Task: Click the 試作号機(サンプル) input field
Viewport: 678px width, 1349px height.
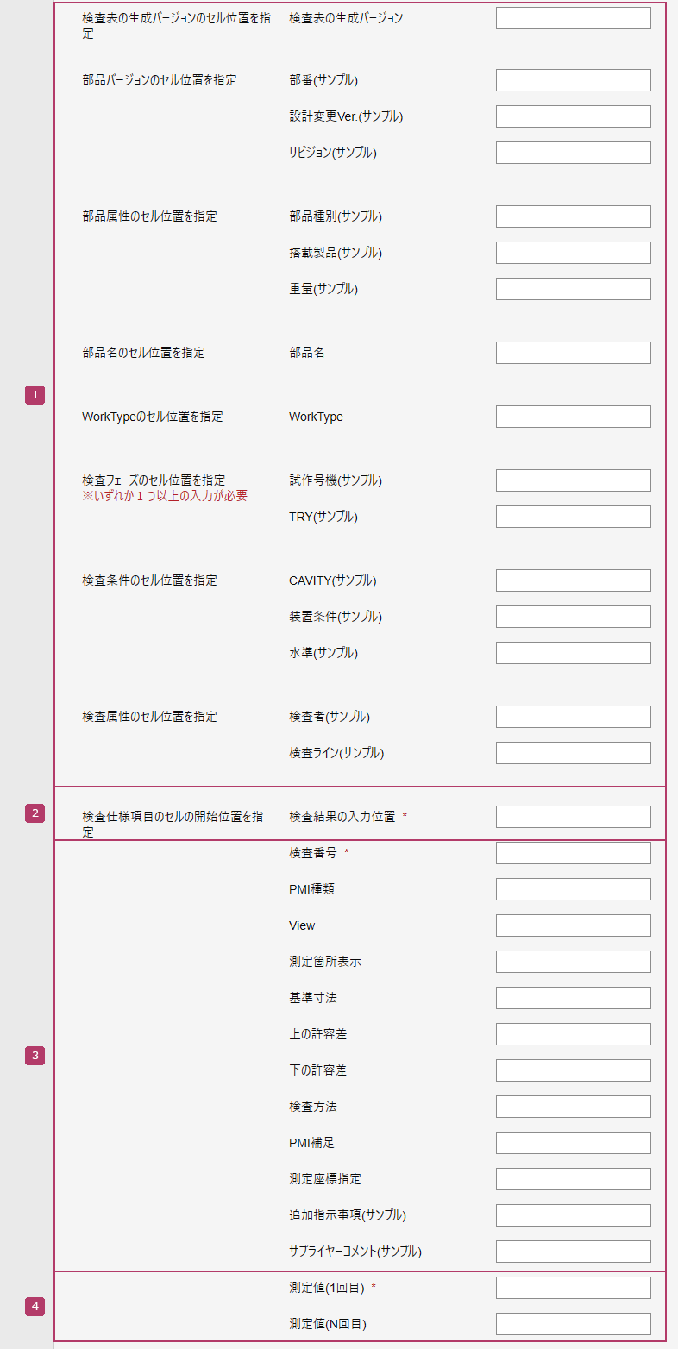Action: 573,480
